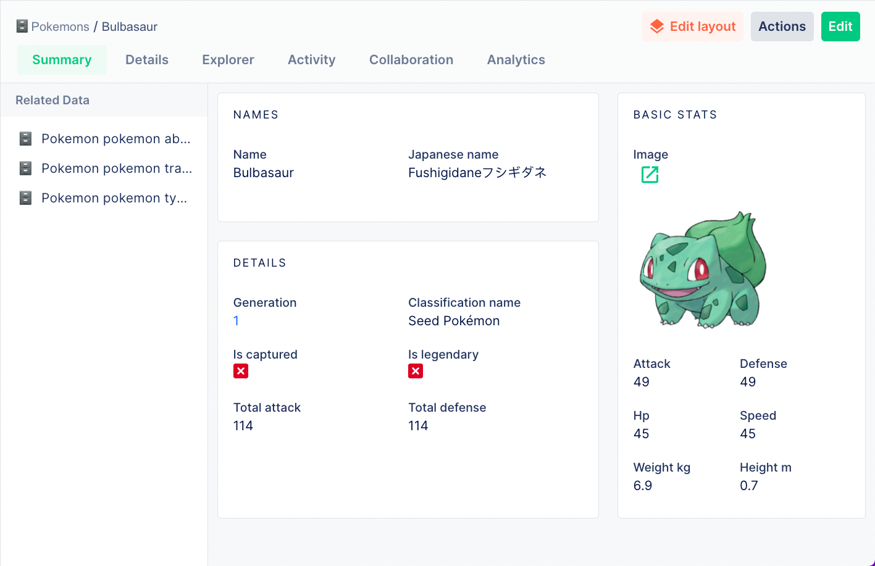The height and width of the screenshot is (566, 875).
Task: Navigate to Pokemons breadcrumb link
Action: pyautogui.click(x=61, y=27)
